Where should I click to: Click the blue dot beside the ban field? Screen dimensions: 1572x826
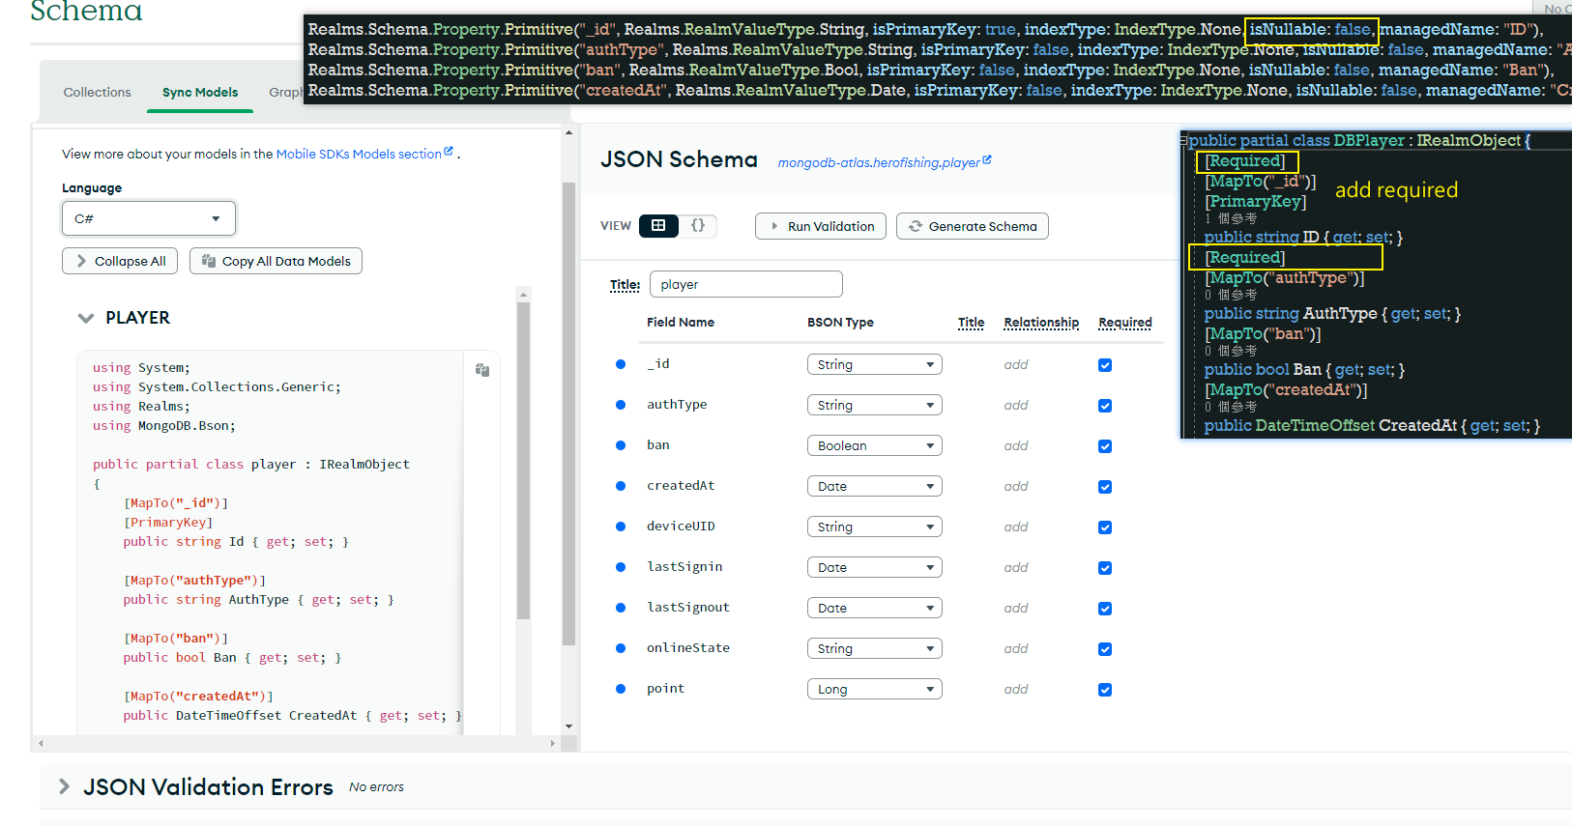point(621,445)
